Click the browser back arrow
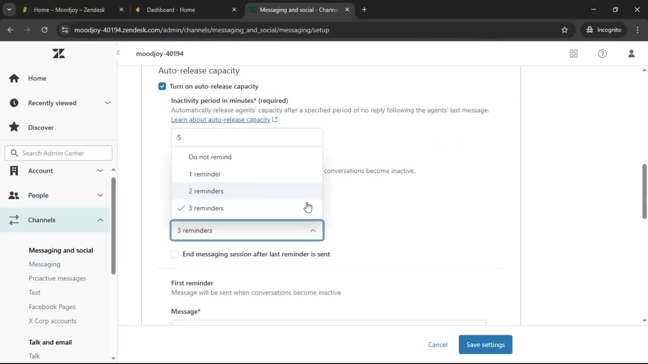Viewport: 648px width, 364px height. click(10, 30)
